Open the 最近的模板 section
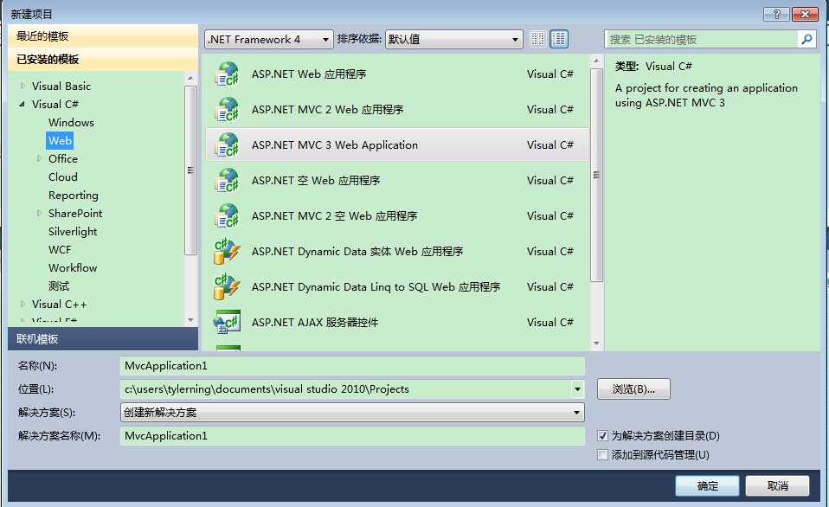The width and height of the screenshot is (829, 507). (103, 36)
